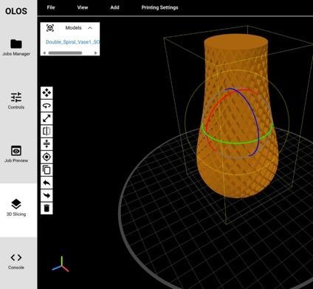This screenshot has height=289, width=313.
Task: Click the Models list scrollbar right arrow
Action: (96, 53)
